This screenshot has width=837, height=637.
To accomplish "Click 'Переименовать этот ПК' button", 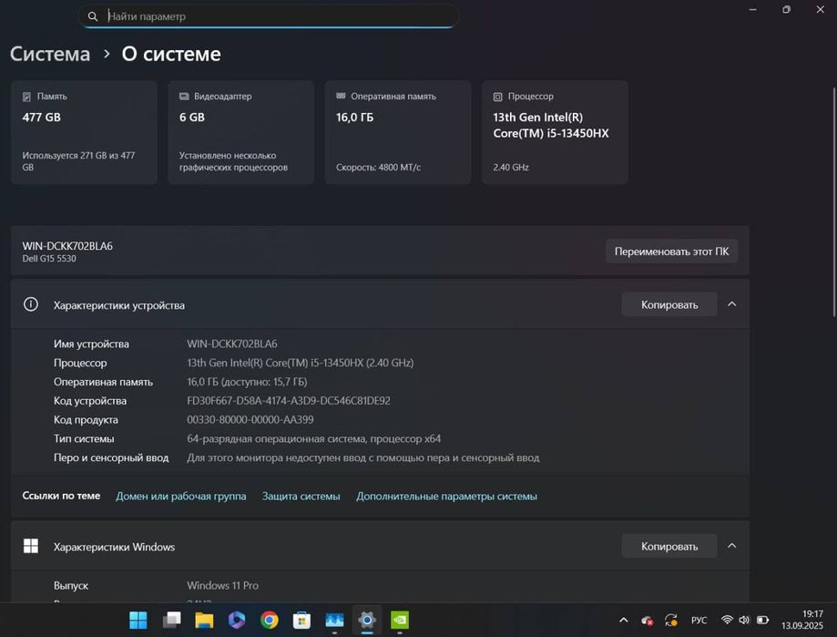I will pyautogui.click(x=671, y=251).
